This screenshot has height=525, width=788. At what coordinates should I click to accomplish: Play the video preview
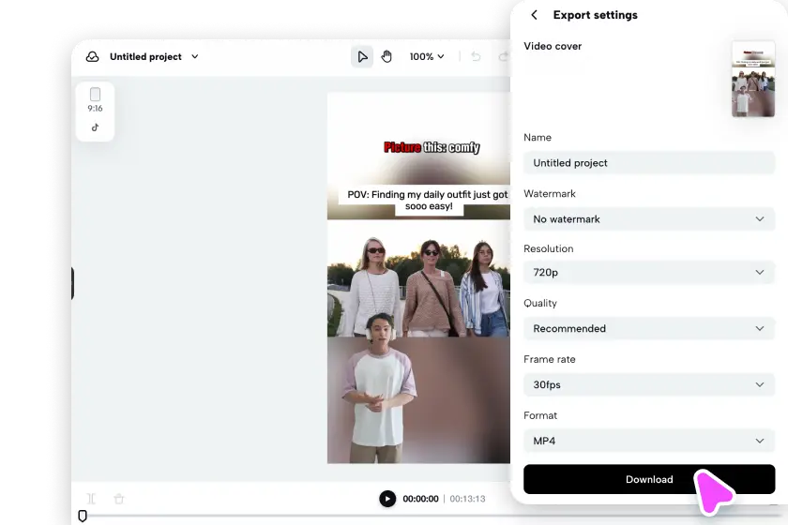coord(387,499)
